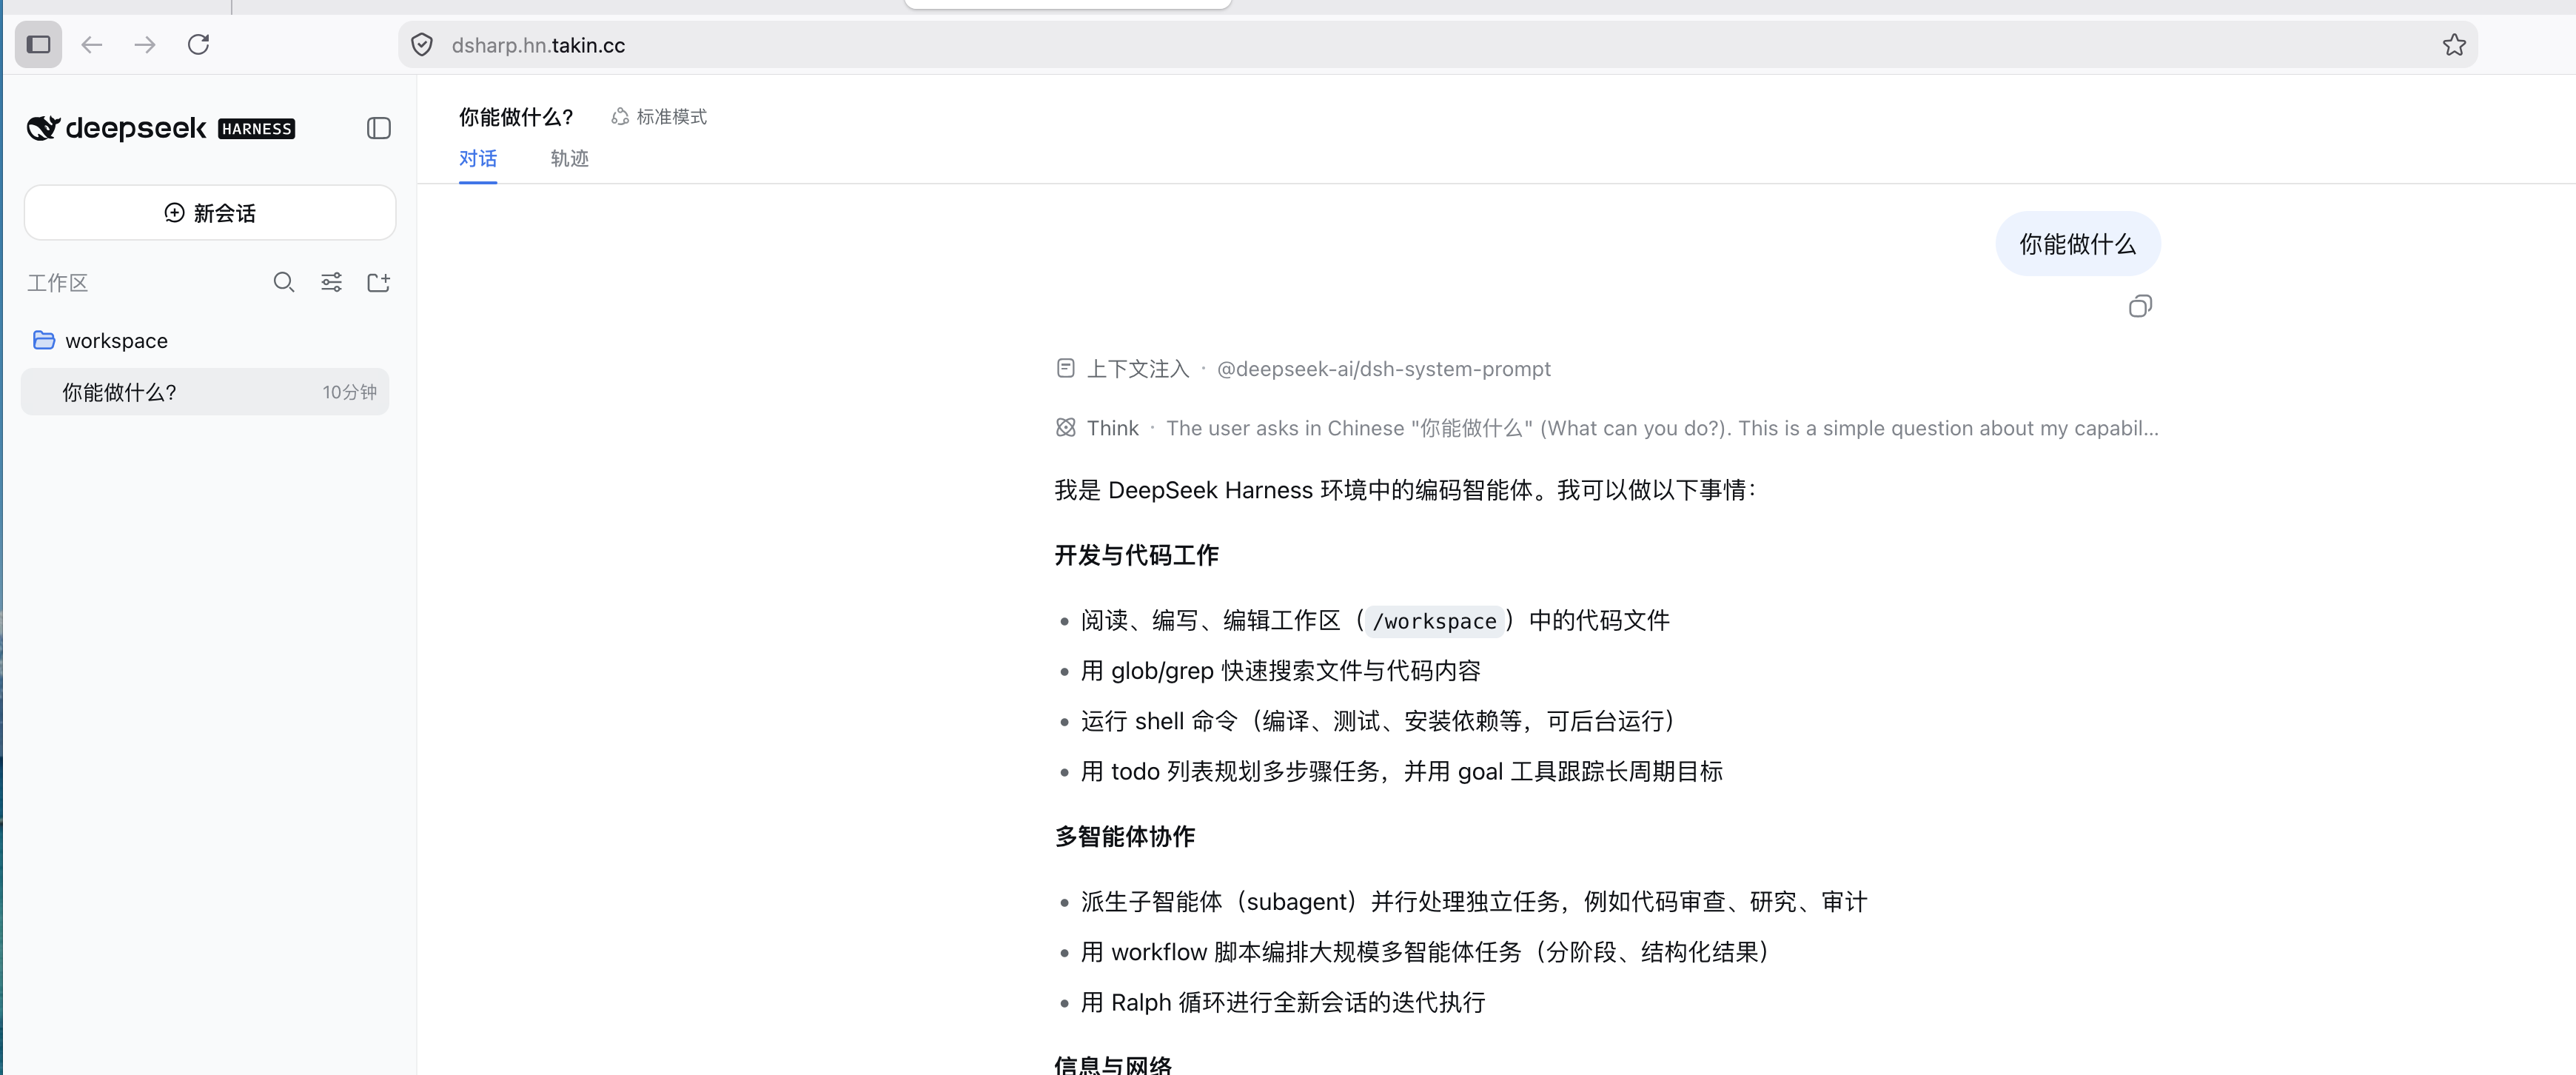
Task: Click the subagent 并行处理 bullet line
Action: (1473, 902)
